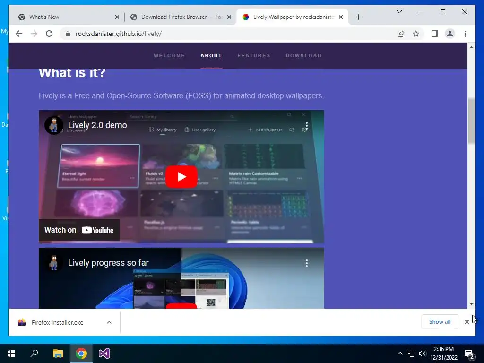Go to the ABOUT section
Viewport: 484px width, 363px height.
click(x=211, y=56)
